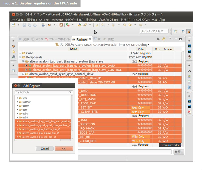Expand the stm folder in dialog
Screen dimensions: 203x171
[17, 98]
